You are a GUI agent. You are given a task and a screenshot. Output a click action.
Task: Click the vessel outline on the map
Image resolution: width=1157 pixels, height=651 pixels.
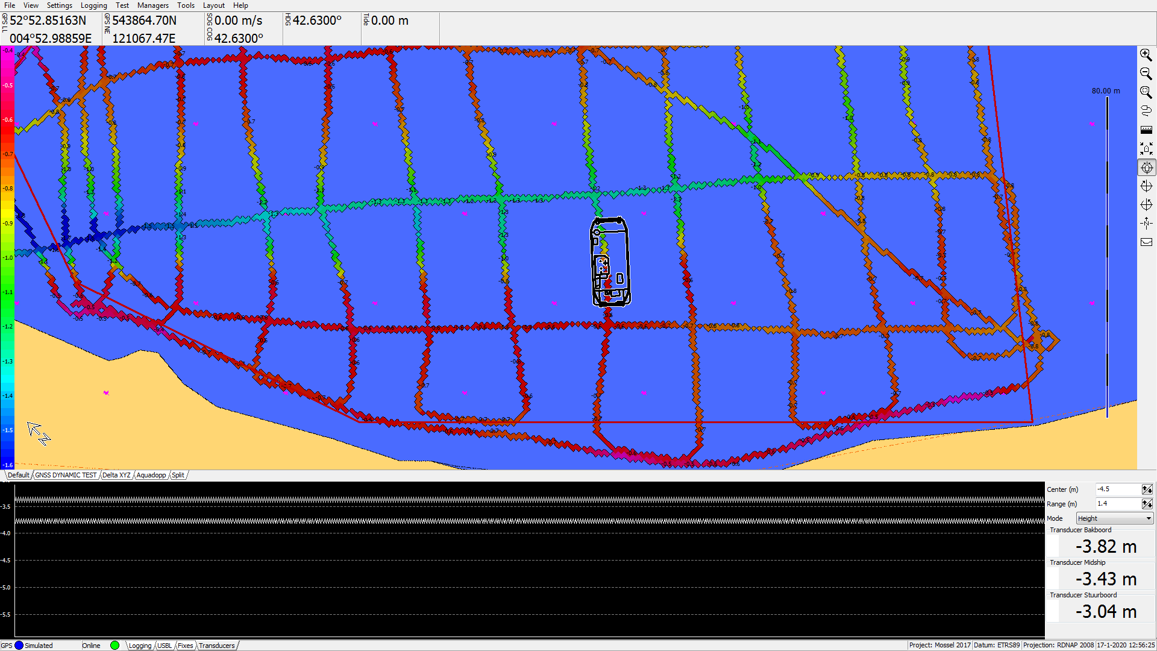point(610,262)
